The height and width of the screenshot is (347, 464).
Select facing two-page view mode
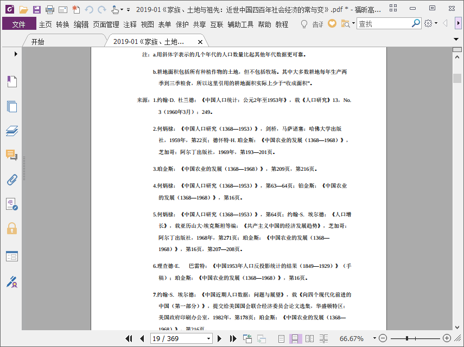coord(309,338)
